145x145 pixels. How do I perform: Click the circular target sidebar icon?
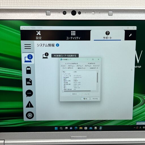pyautogui.click(x=30, y=115)
